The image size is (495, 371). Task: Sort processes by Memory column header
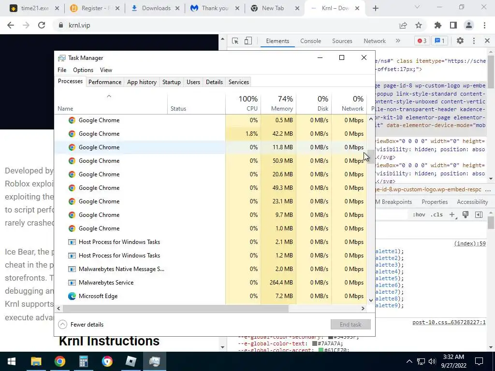(x=278, y=103)
